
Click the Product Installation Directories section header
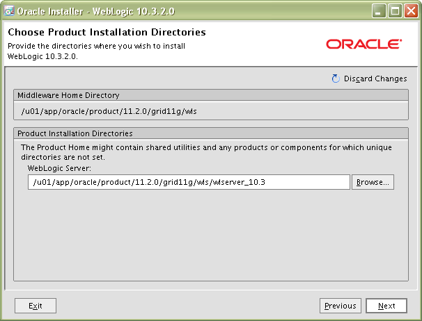(75, 133)
